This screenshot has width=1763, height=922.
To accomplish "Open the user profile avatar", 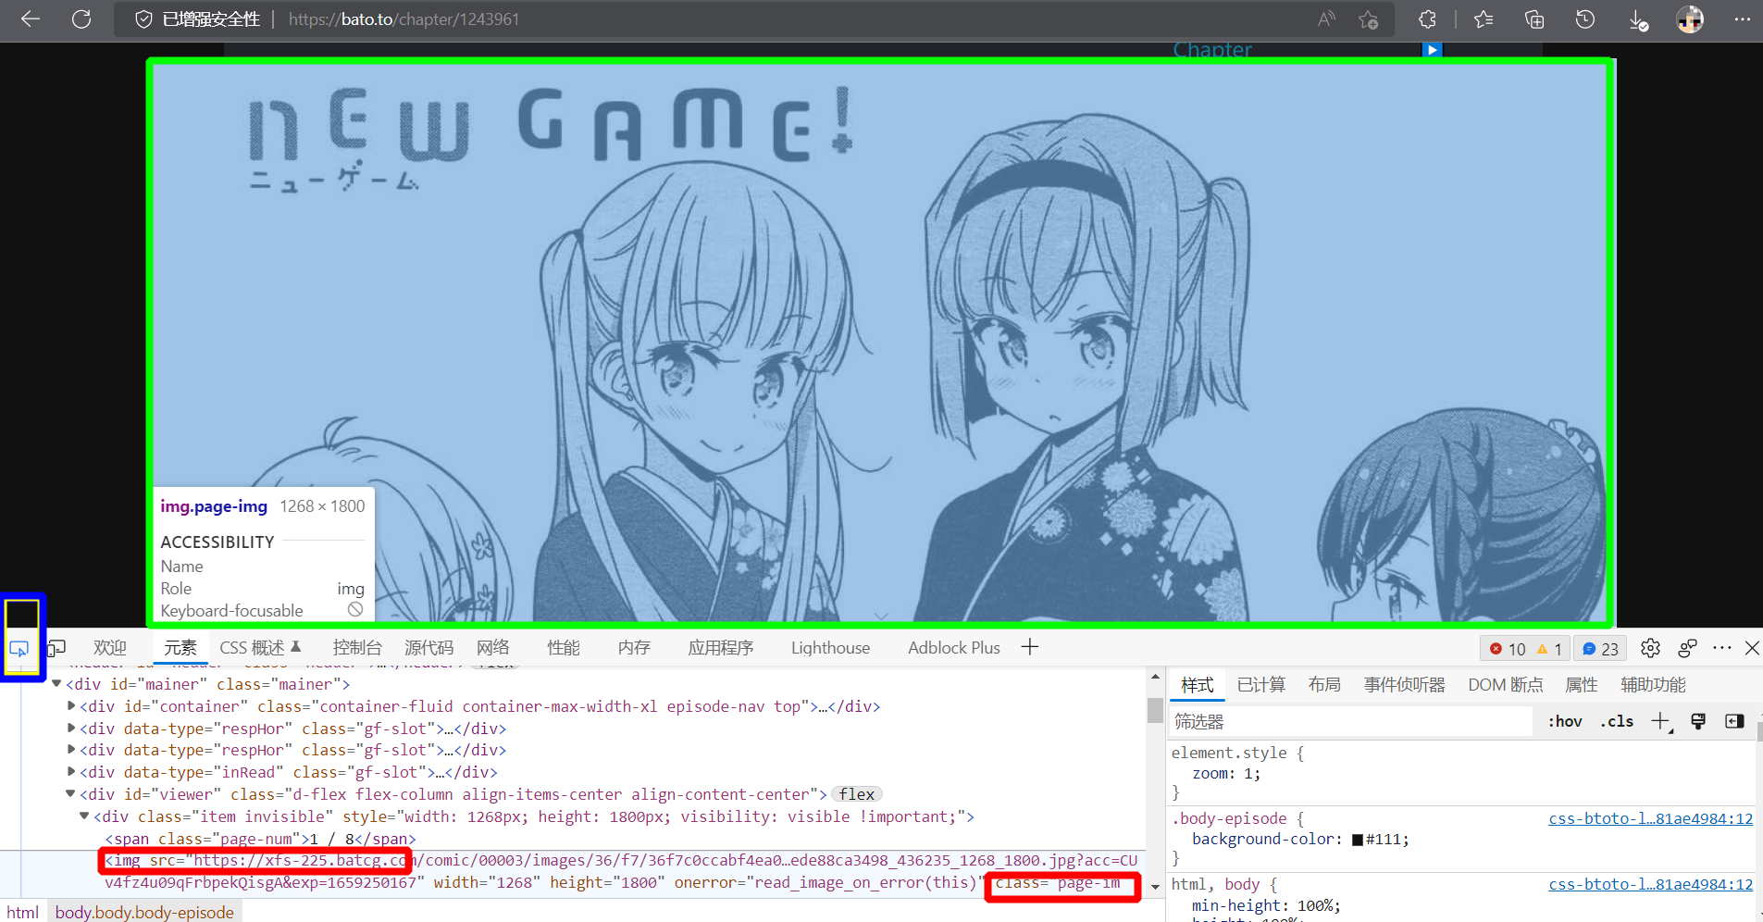I will coord(1690,19).
